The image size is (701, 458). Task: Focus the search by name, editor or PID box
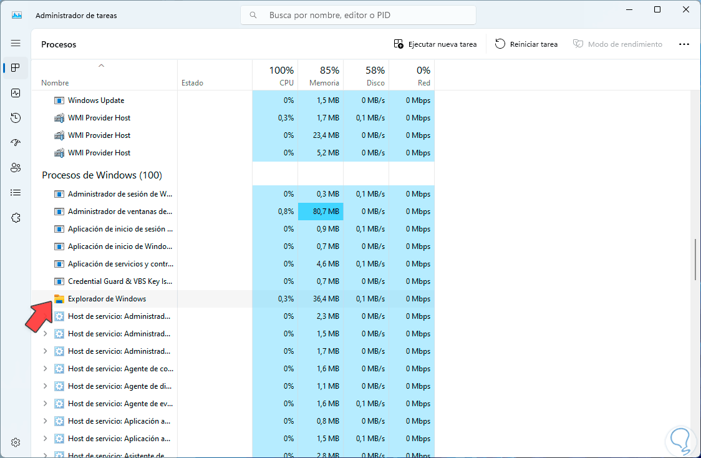(x=358, y=15)
